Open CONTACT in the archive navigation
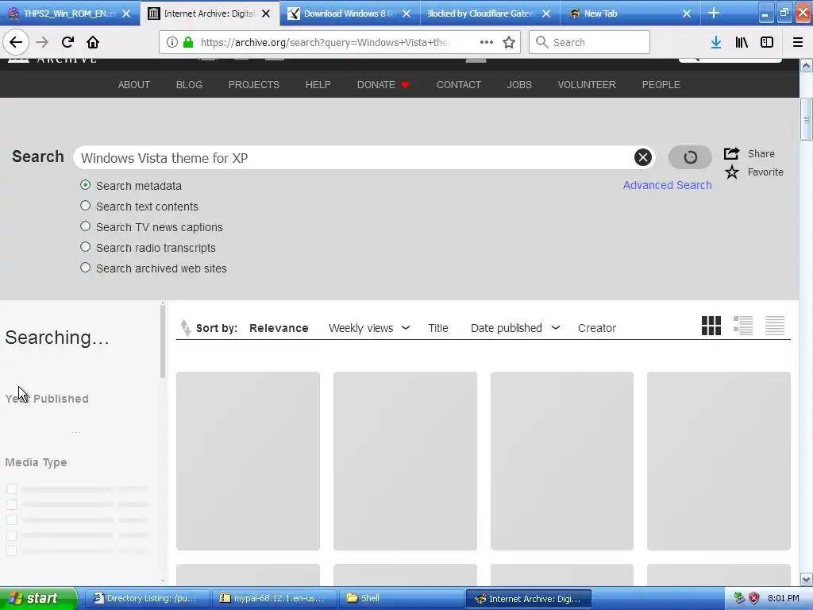813x610 pixels. click(458, 84)
